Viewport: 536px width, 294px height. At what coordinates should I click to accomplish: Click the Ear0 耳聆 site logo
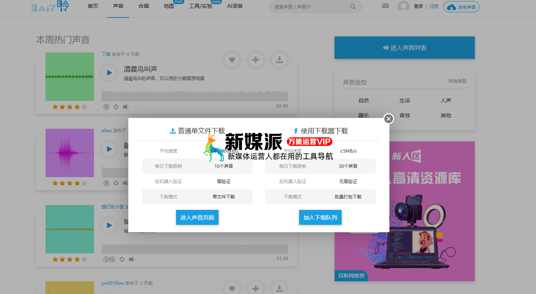tap(50, 6)
